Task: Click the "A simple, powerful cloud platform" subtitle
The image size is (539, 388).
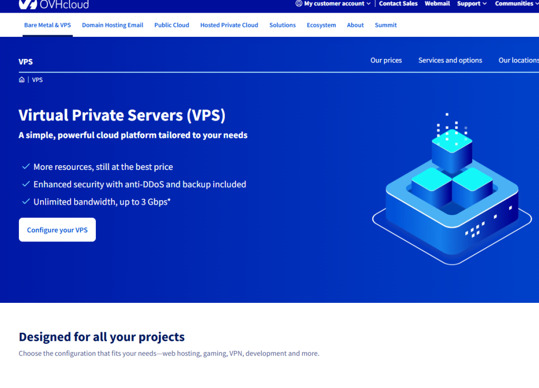Action: point(133,135)
